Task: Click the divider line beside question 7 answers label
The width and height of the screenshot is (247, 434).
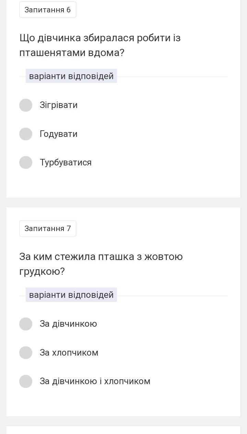Action: (x=172, y=296)
